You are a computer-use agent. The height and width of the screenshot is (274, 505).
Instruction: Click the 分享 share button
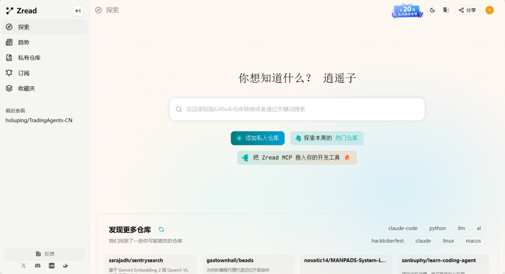467,10
